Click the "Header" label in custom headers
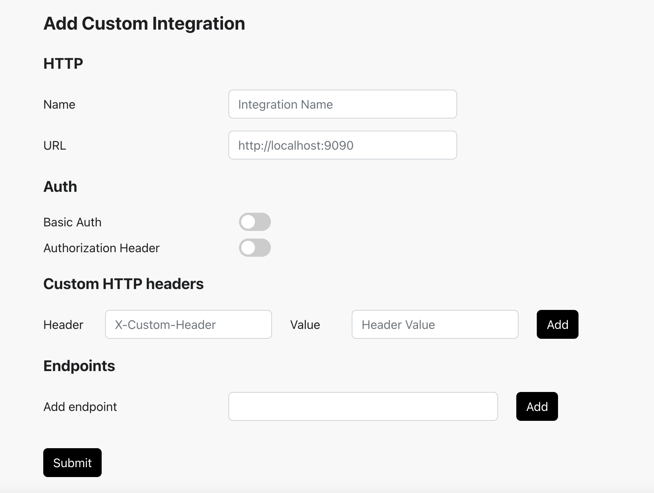Image resolution: width=654 pixels, height=493 pixels. (63, 325)
